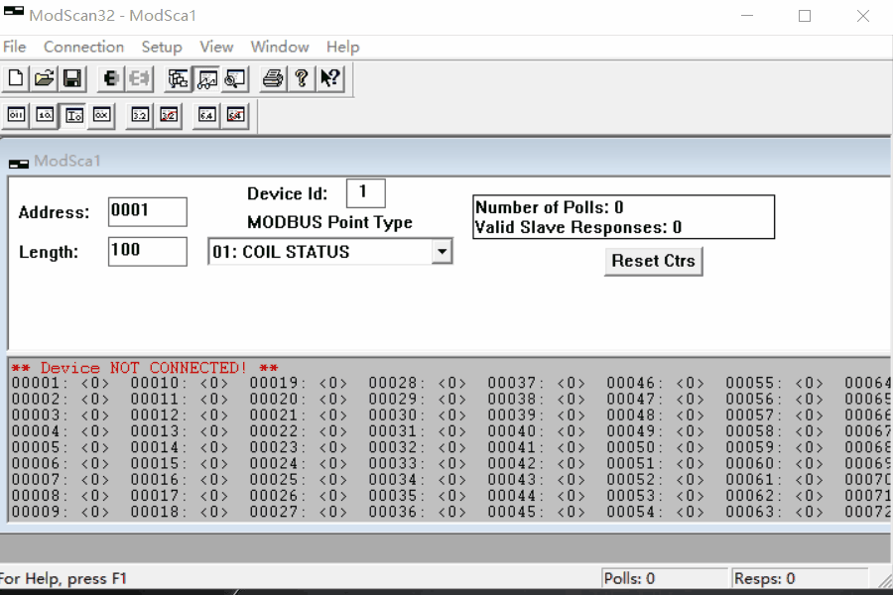Image resolution: width=893 pixels, height=595 pixels.
Task: Click the Device Id input box
Action: (x=365, y=192)
